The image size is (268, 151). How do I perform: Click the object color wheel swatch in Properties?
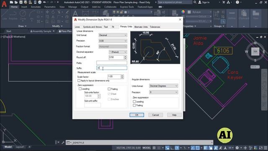point(183,12)
